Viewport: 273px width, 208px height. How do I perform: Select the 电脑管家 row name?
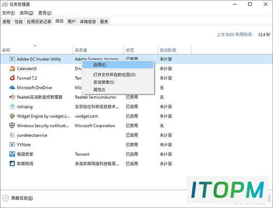click(25, 154)
